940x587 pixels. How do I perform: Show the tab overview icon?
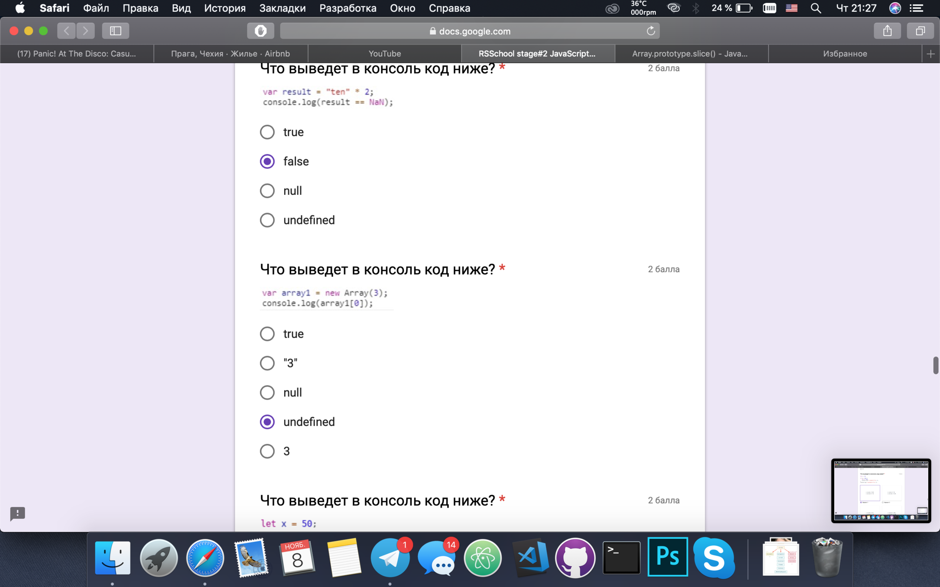point(920,31)
